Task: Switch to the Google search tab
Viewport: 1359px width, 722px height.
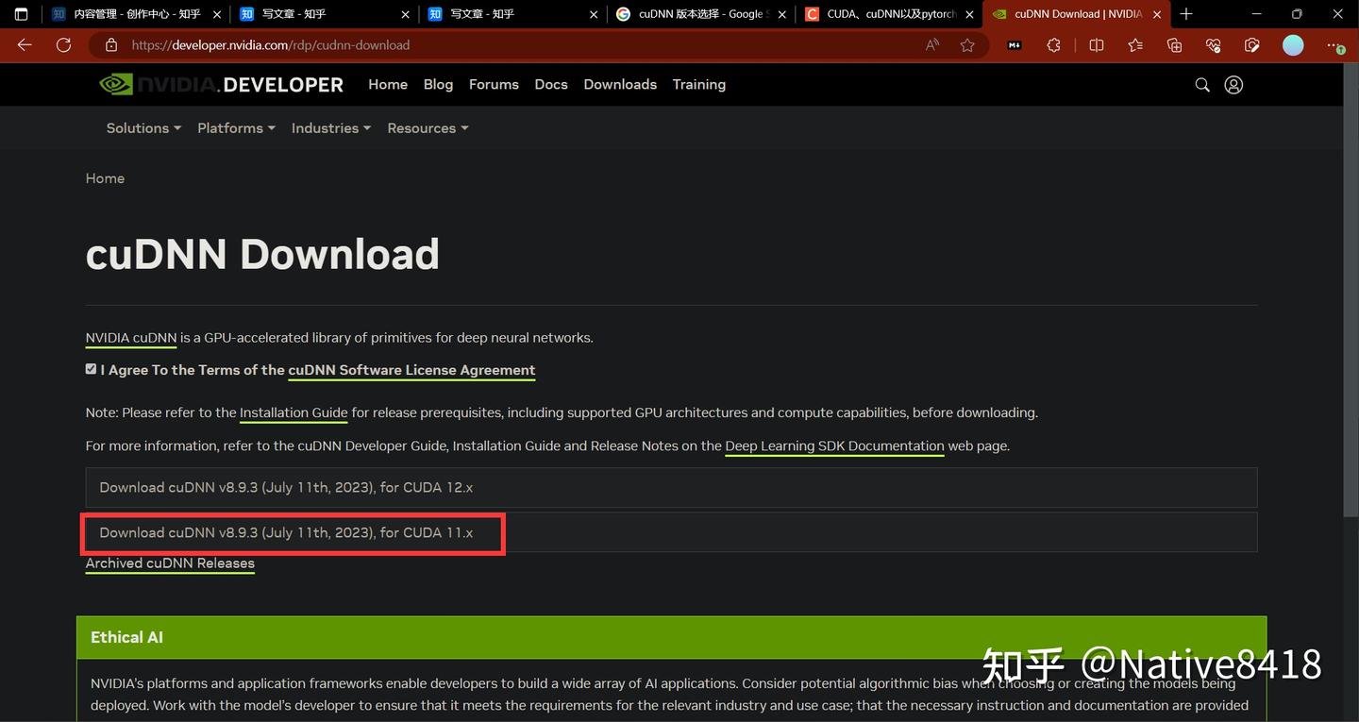Action: (700, 14)
